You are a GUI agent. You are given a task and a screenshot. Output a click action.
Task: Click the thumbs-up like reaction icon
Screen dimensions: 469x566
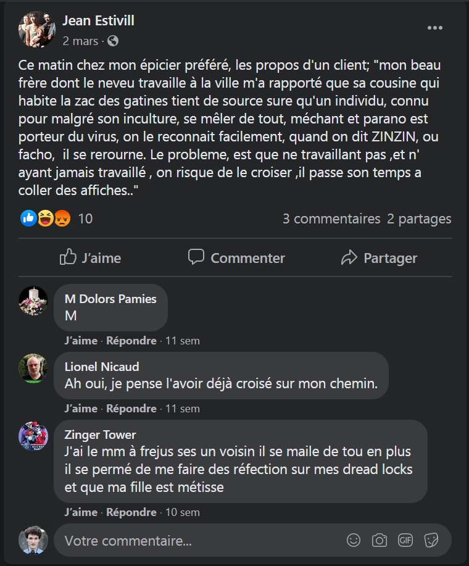coord(28,218)
